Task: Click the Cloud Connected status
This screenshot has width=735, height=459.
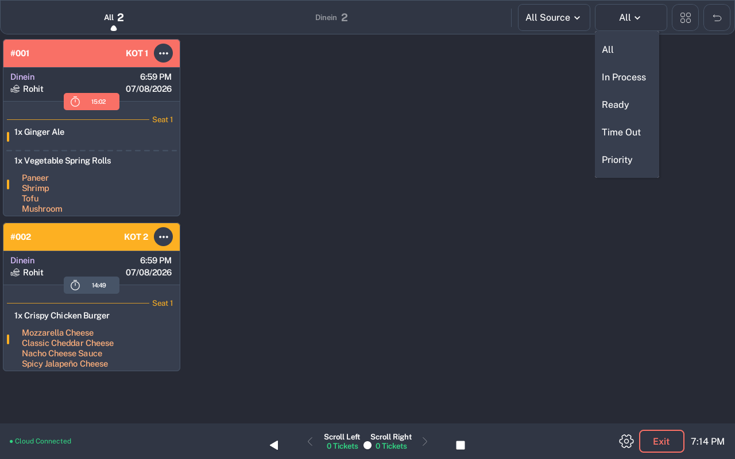Action: 40,441
